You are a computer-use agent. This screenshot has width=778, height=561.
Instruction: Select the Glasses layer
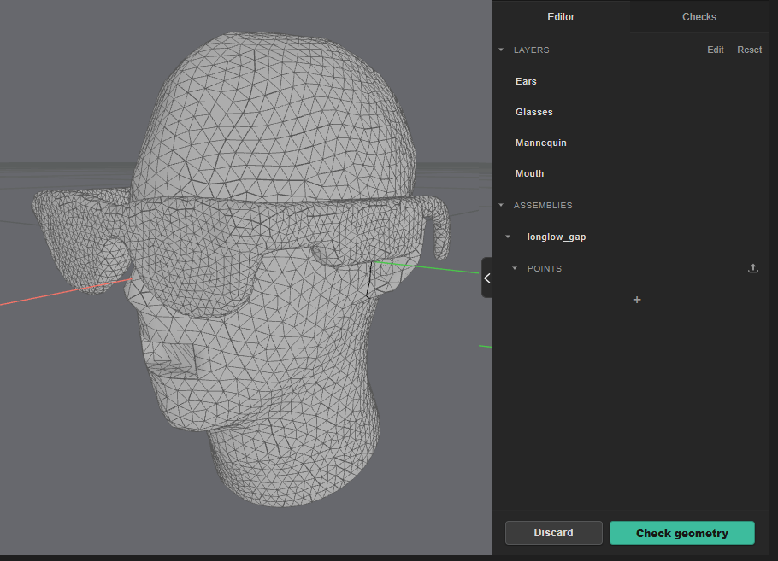pos(533,112)
